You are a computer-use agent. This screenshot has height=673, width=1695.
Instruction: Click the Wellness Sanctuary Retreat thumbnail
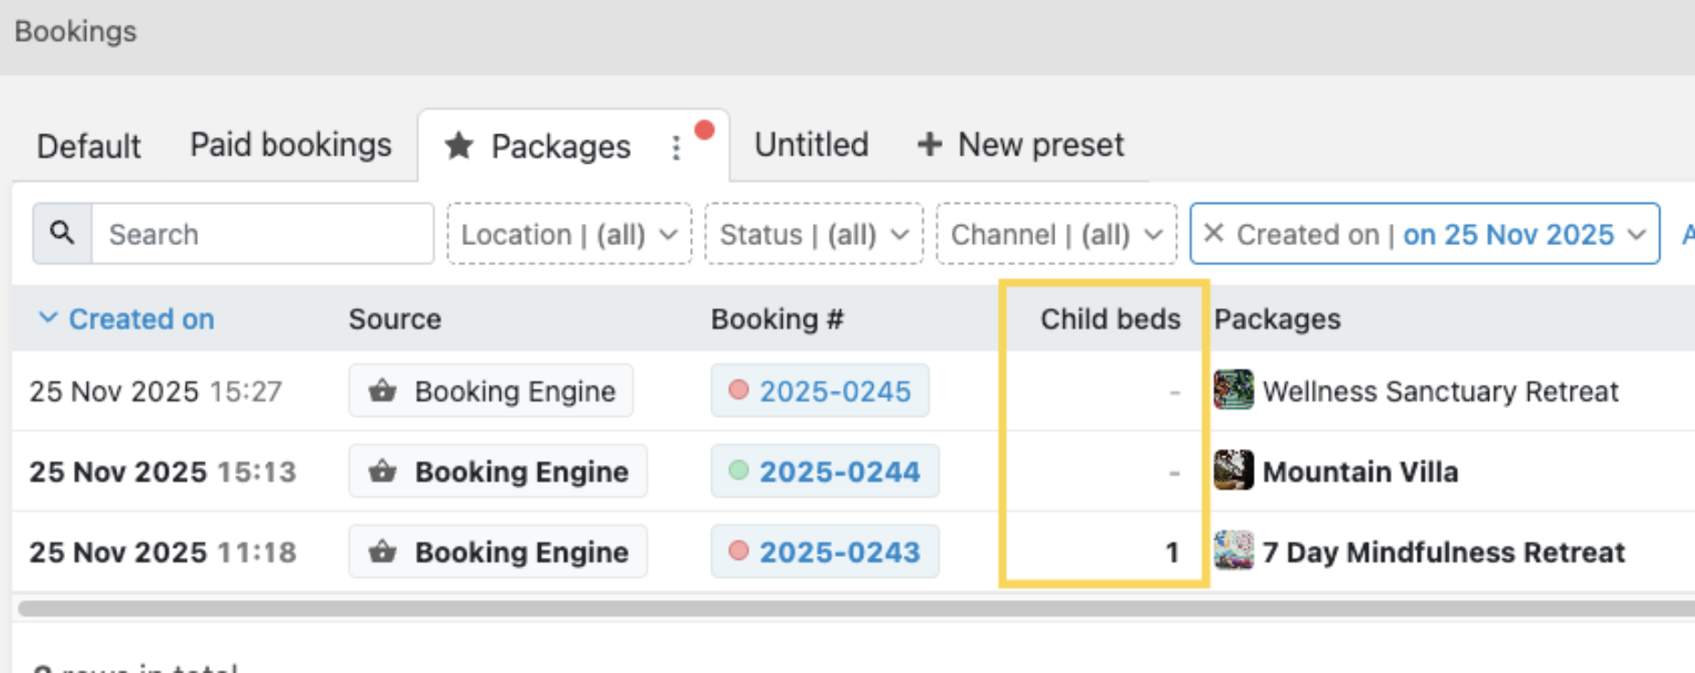tap(1233, 390)
